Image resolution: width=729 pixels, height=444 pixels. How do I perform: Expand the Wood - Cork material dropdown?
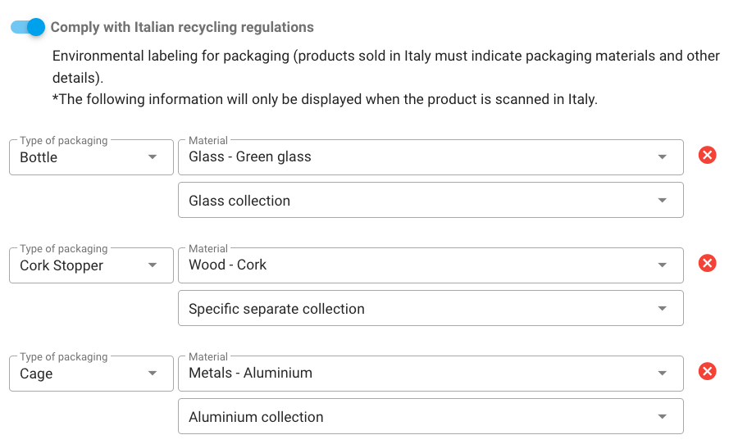click(x=430, y=265)
